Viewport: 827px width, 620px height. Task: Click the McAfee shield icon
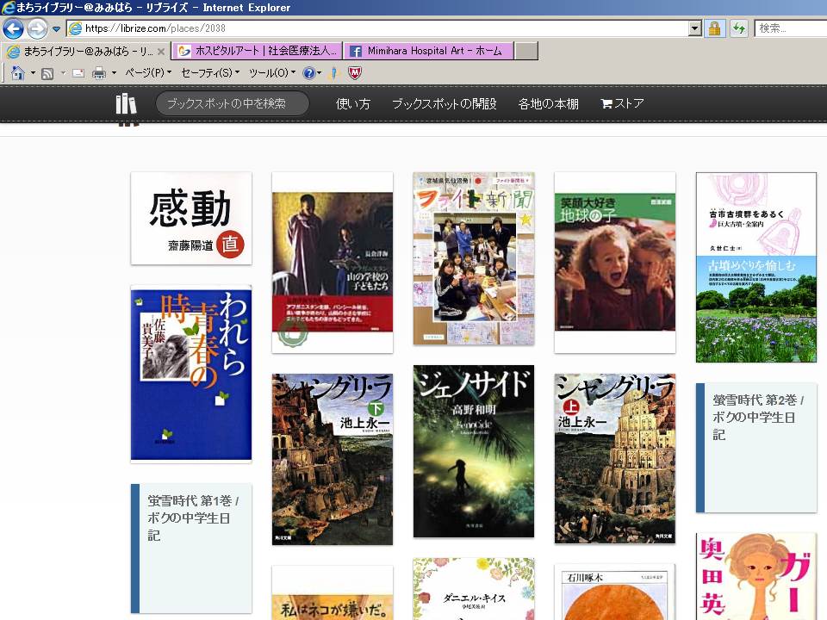coord(355,73)
